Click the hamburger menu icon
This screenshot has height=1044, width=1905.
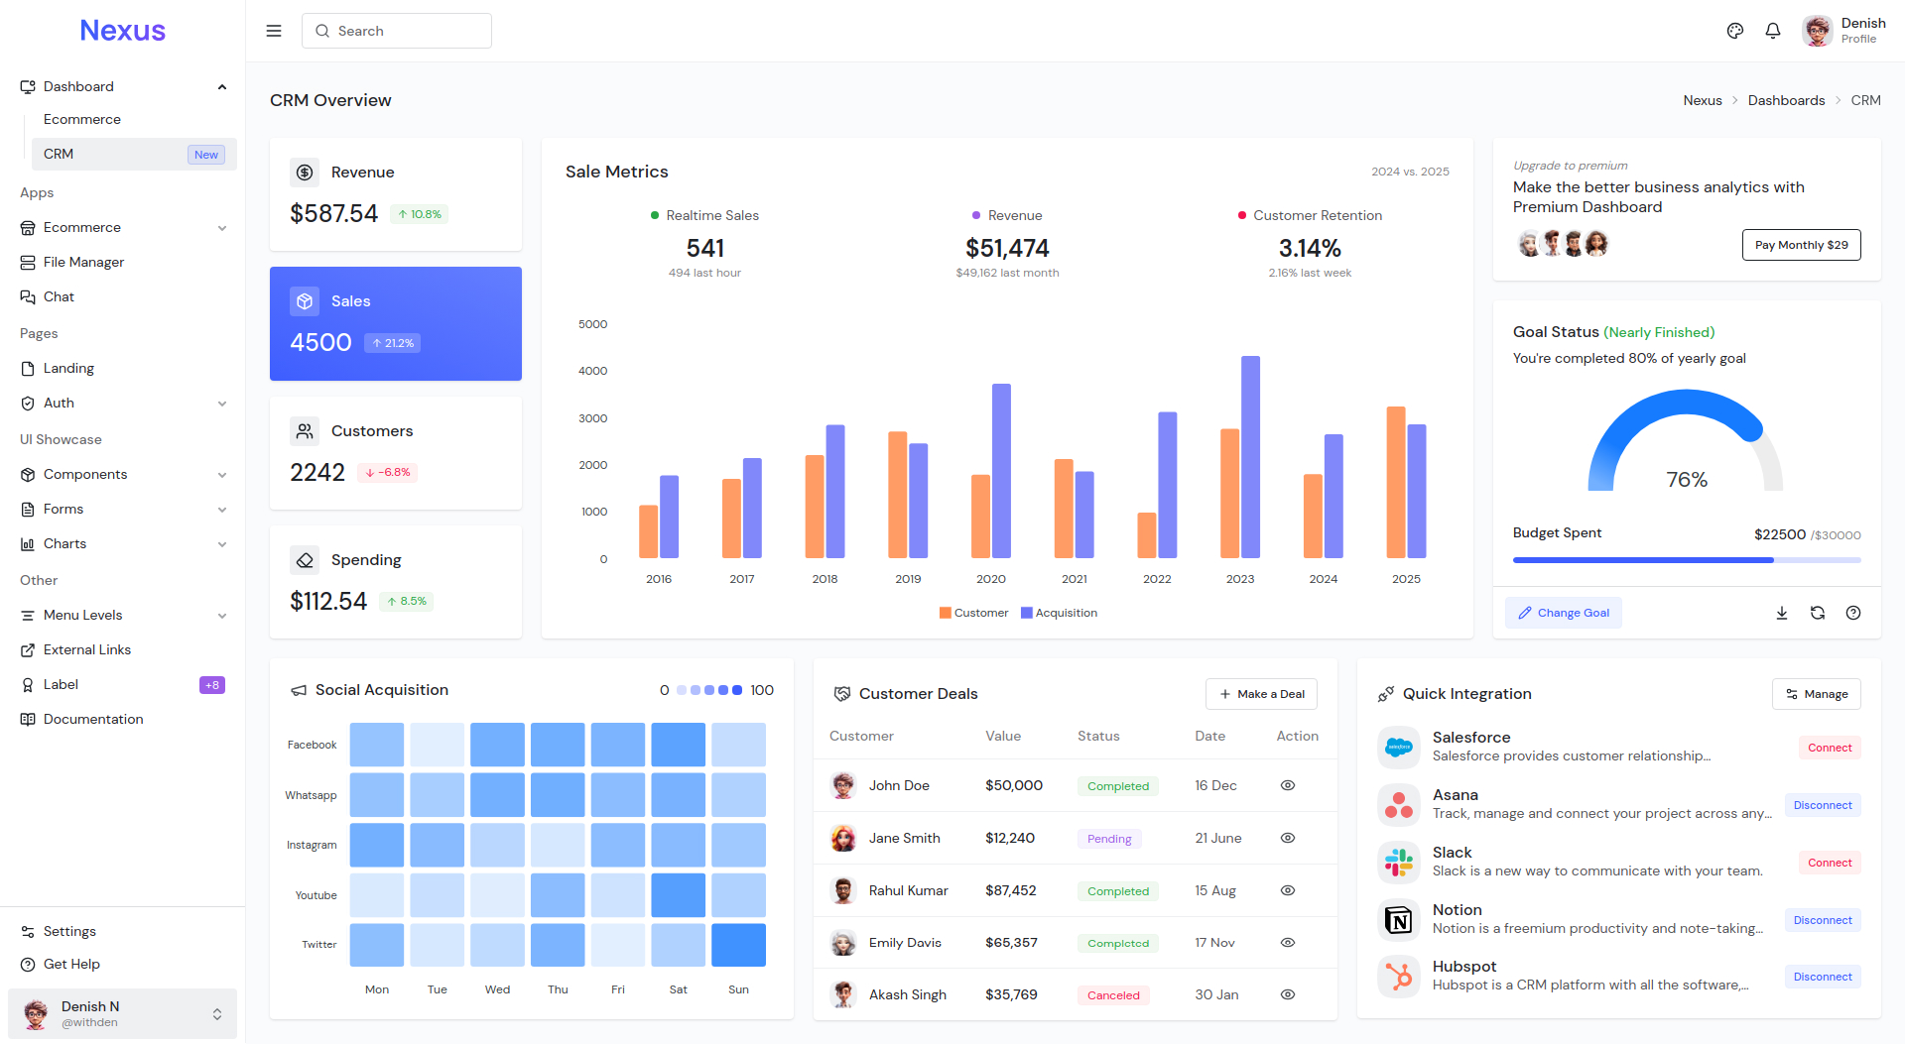click(274, 31)
